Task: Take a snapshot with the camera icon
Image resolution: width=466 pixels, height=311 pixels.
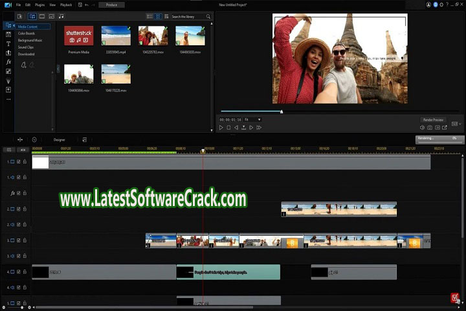Action: click(430, 128)
